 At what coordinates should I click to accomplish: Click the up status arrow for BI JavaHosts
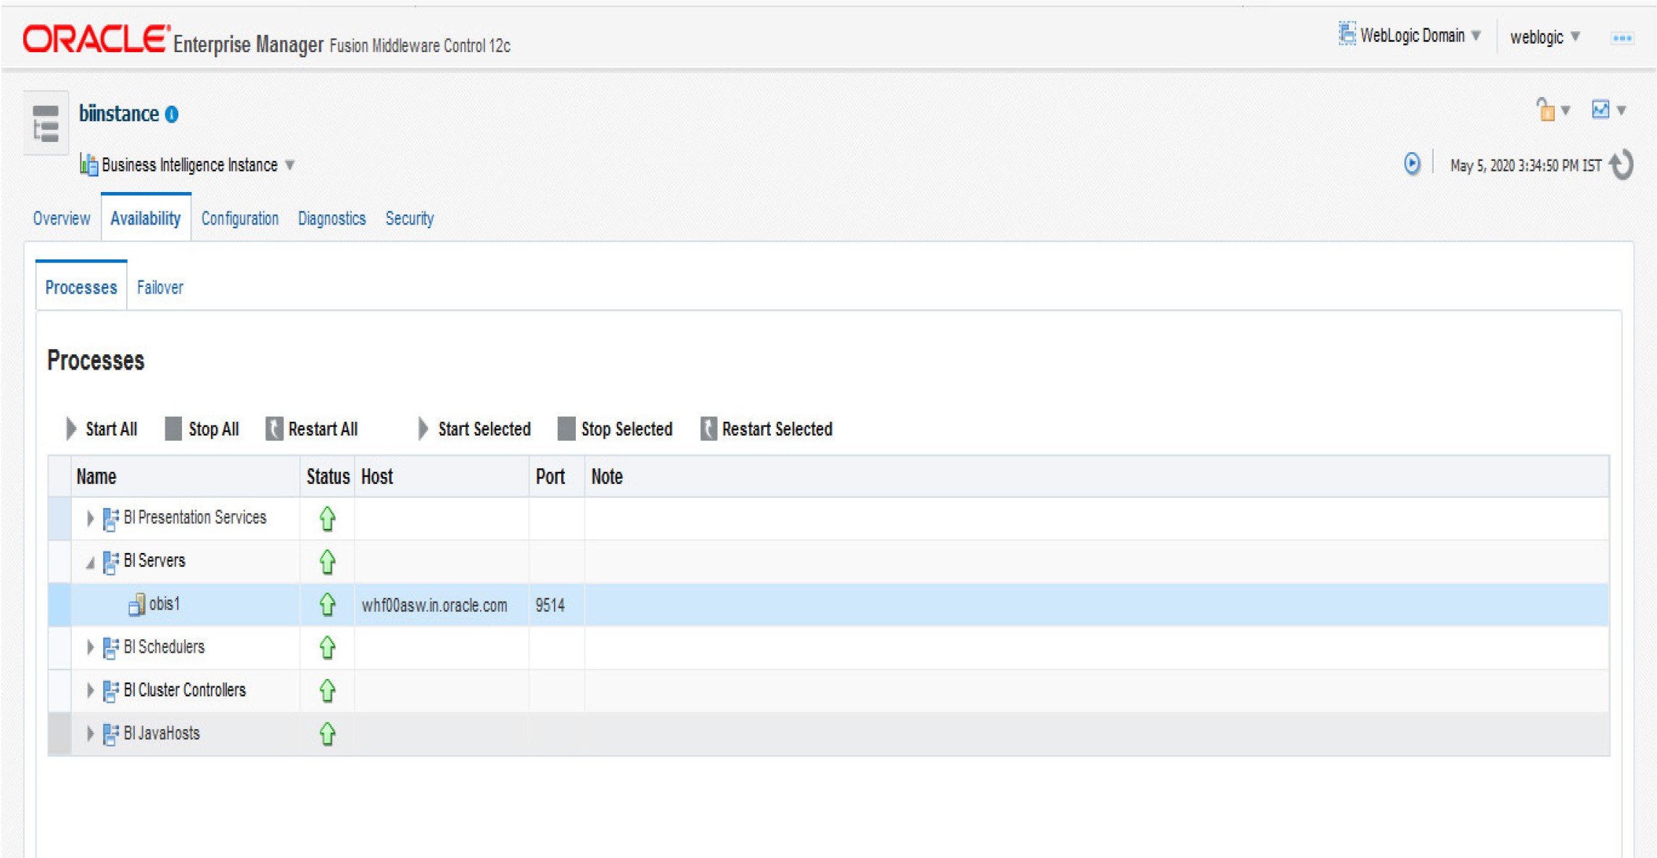(x=327, y=734)
